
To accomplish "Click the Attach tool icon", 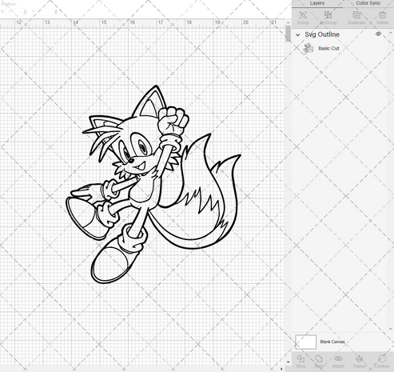I will [338, 358].
